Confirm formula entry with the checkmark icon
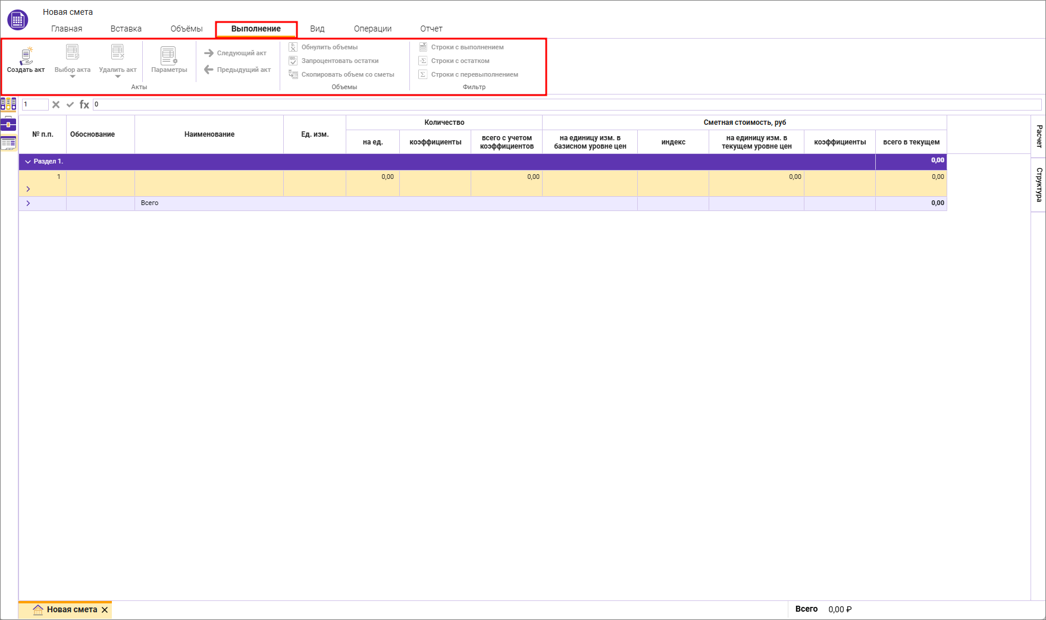The image size is (1046, 620). pyautogui.click(x=70, y=105)
